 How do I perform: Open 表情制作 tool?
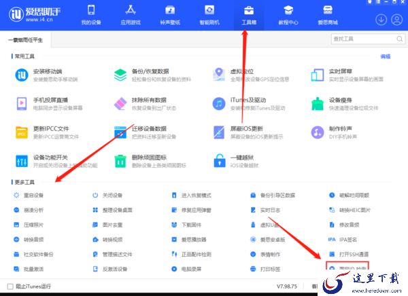pos(265,255)
